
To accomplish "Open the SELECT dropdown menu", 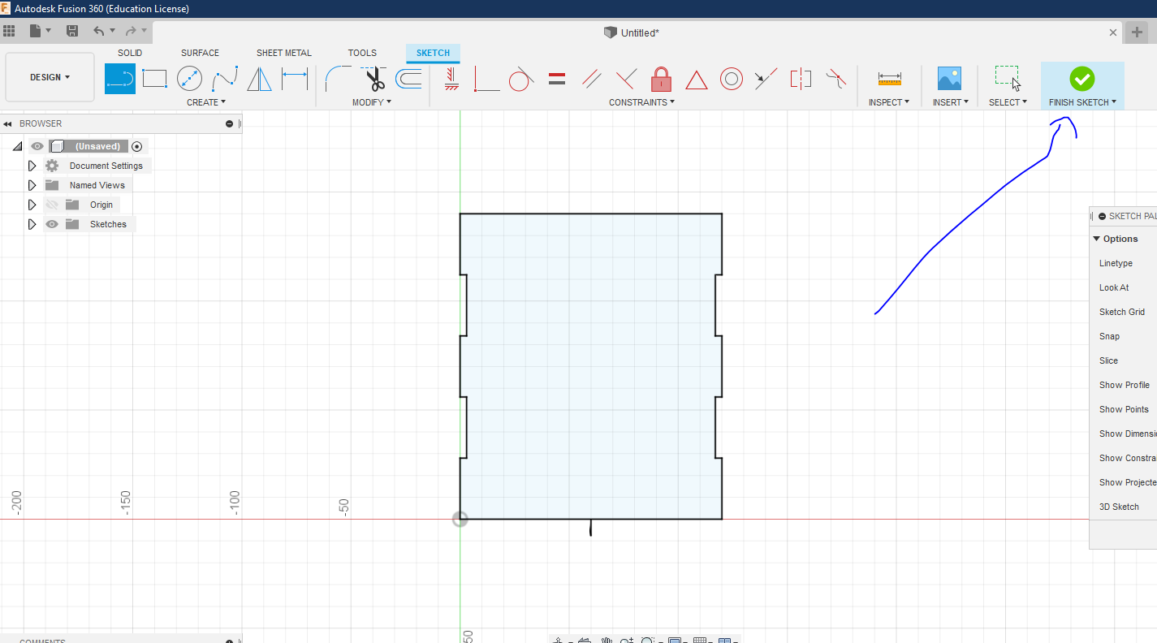I will (1008, 102).
